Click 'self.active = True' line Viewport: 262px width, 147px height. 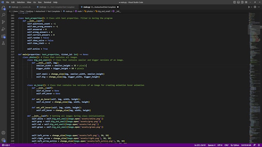click(37, 49)
